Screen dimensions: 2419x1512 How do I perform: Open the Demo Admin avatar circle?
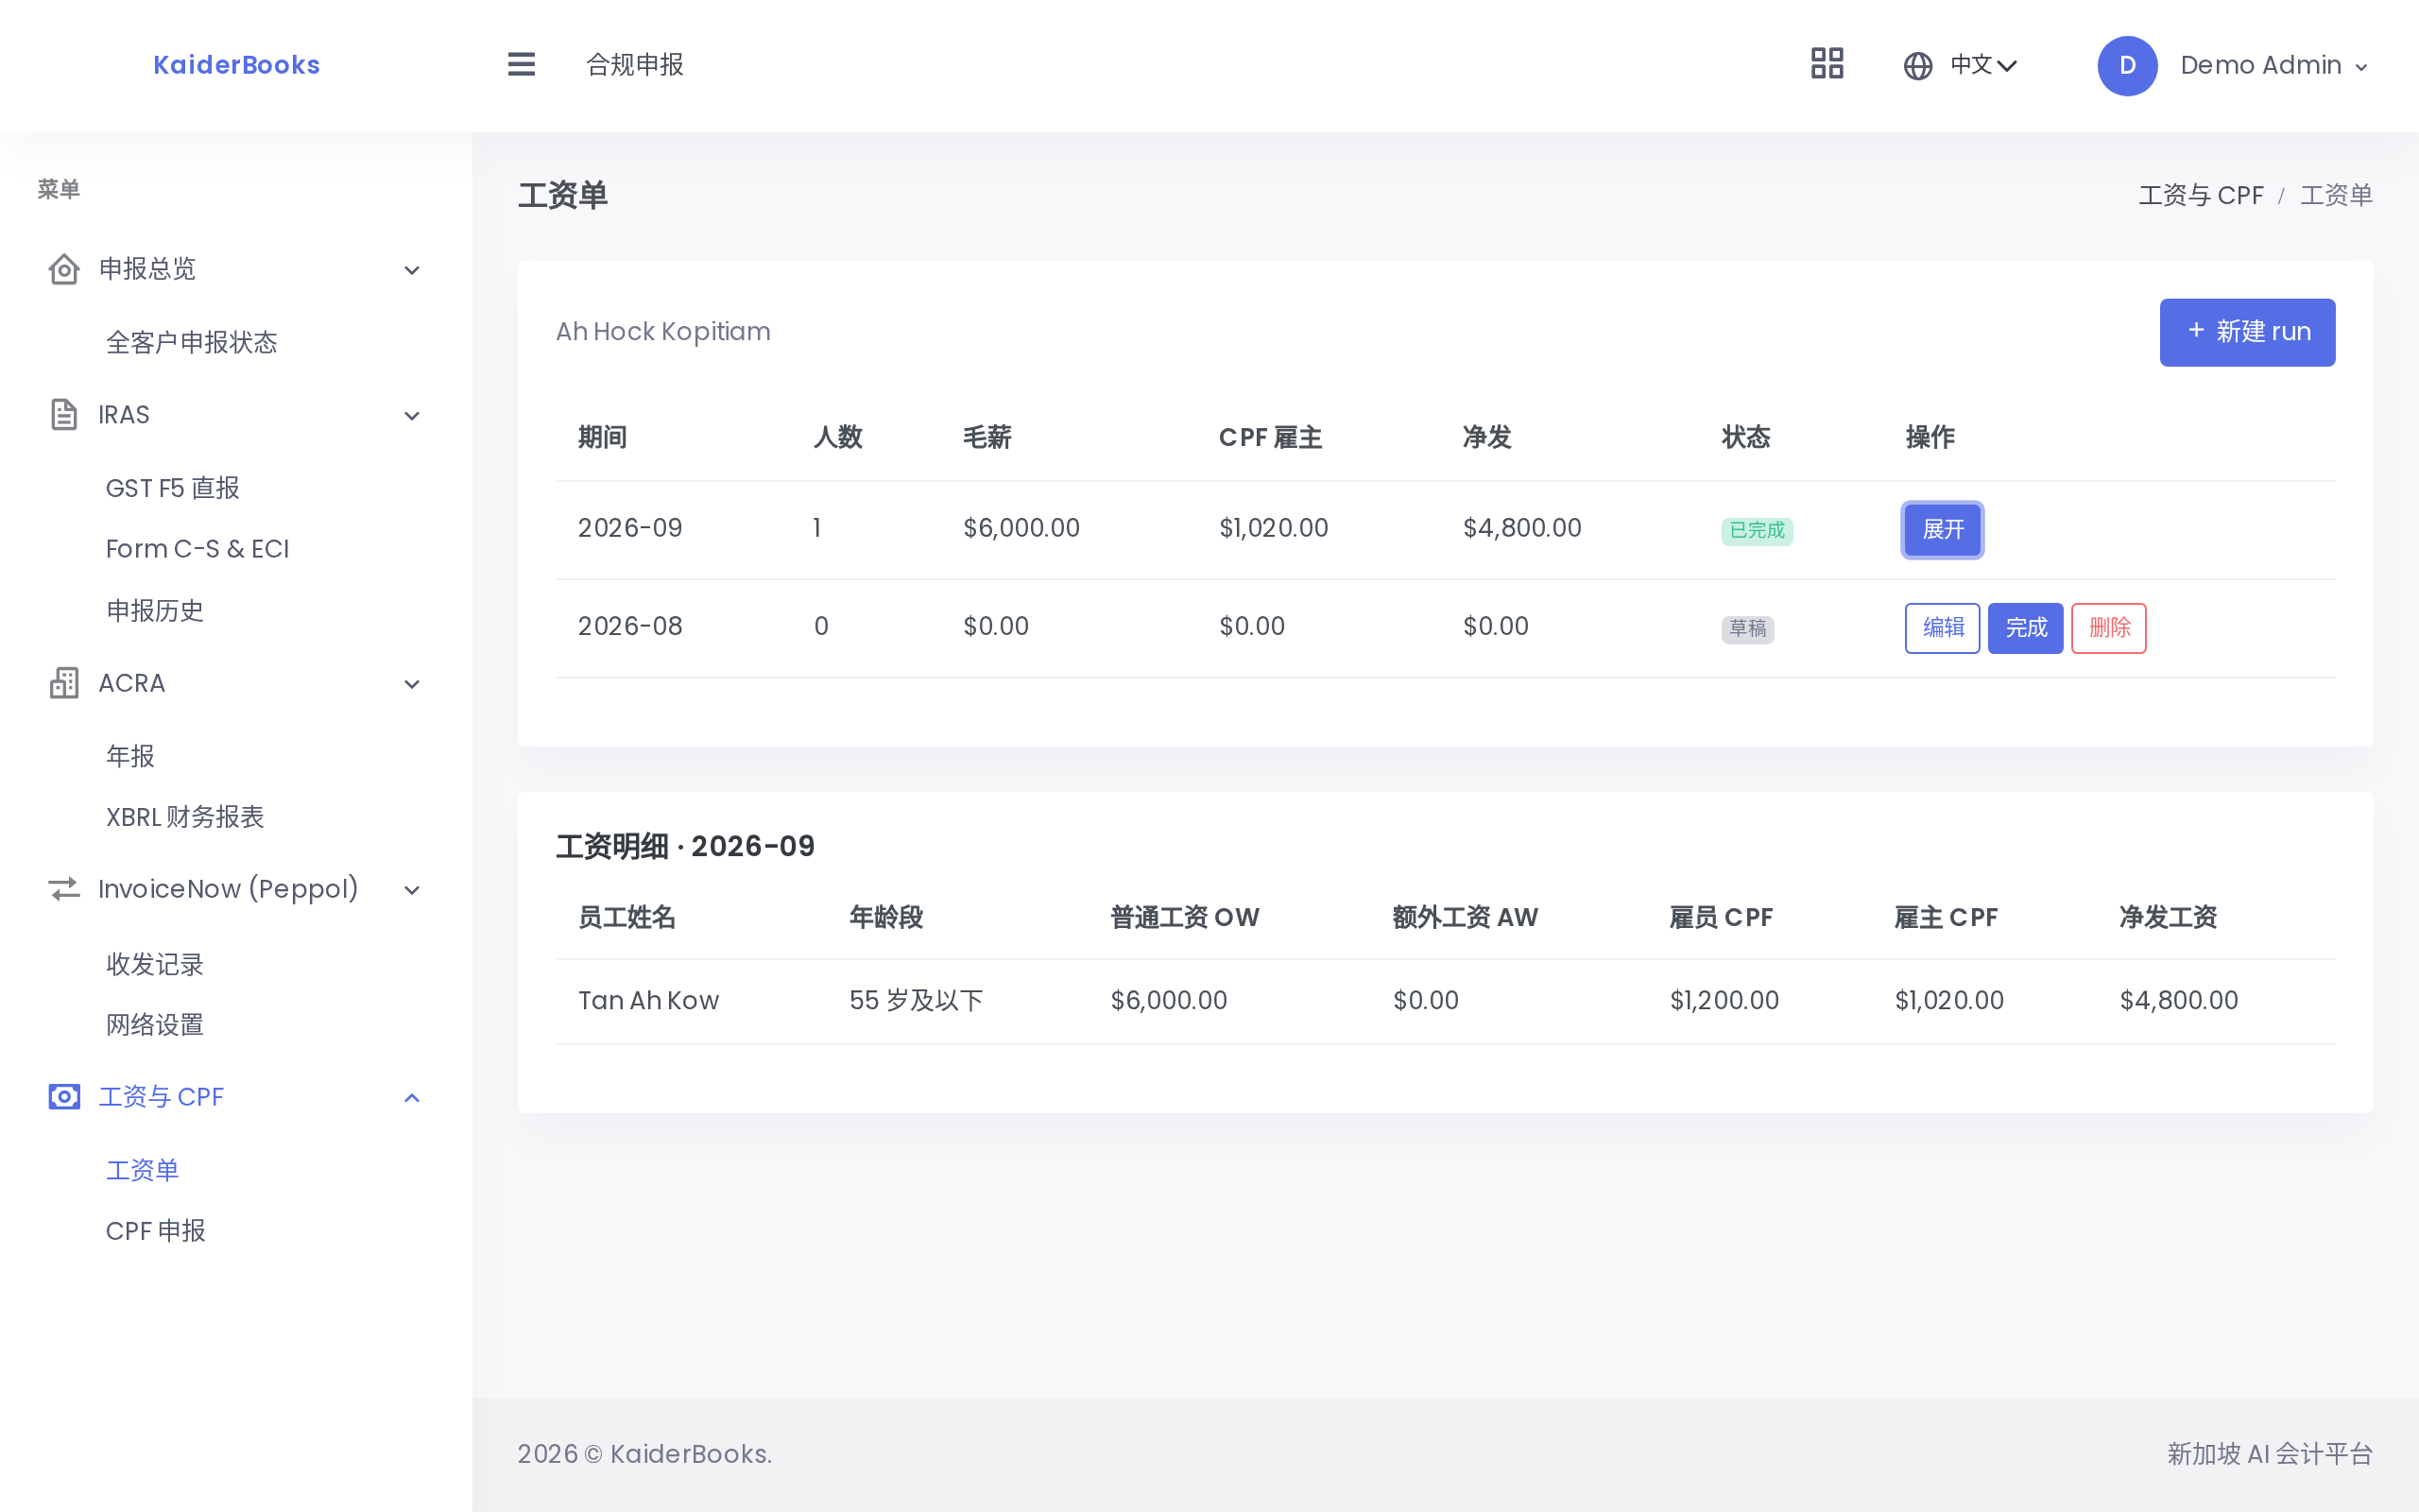[2127, 66]
